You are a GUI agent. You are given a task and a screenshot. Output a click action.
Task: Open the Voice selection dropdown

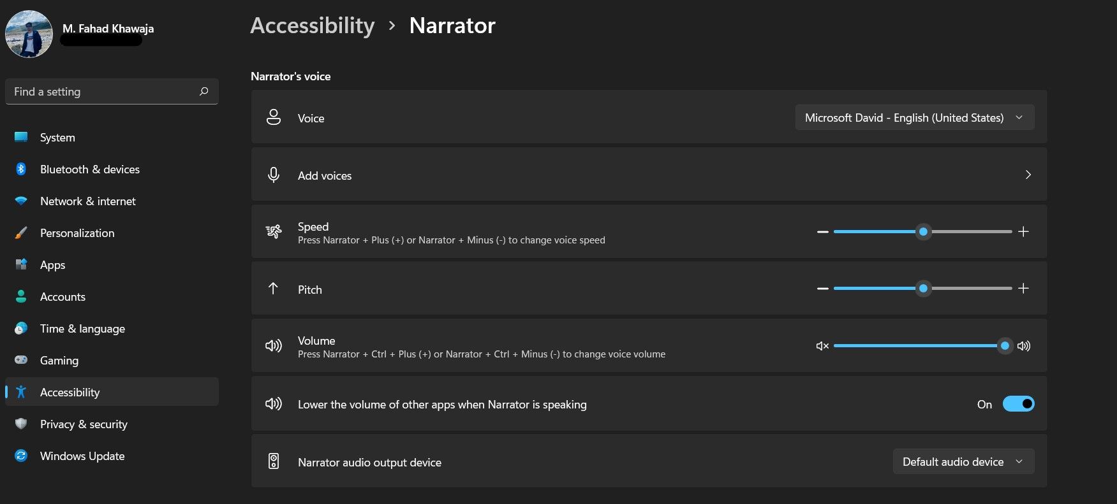pos(914,118)
